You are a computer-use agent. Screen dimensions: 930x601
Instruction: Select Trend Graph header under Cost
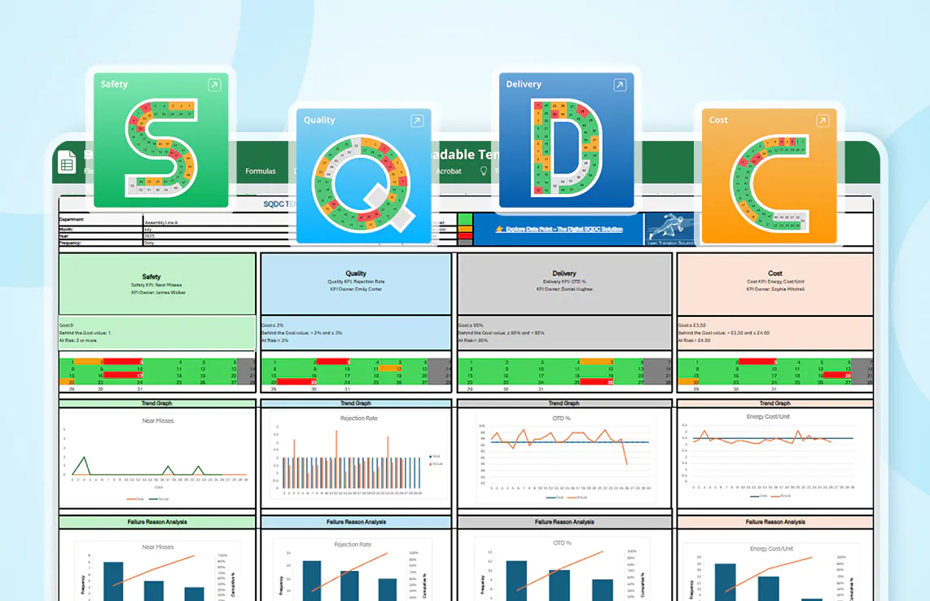click(774, 403)
